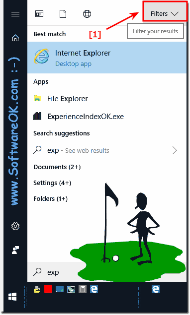Expand Settings (4+) results
This screenshot has width=190, height=315.
[52, 183]
